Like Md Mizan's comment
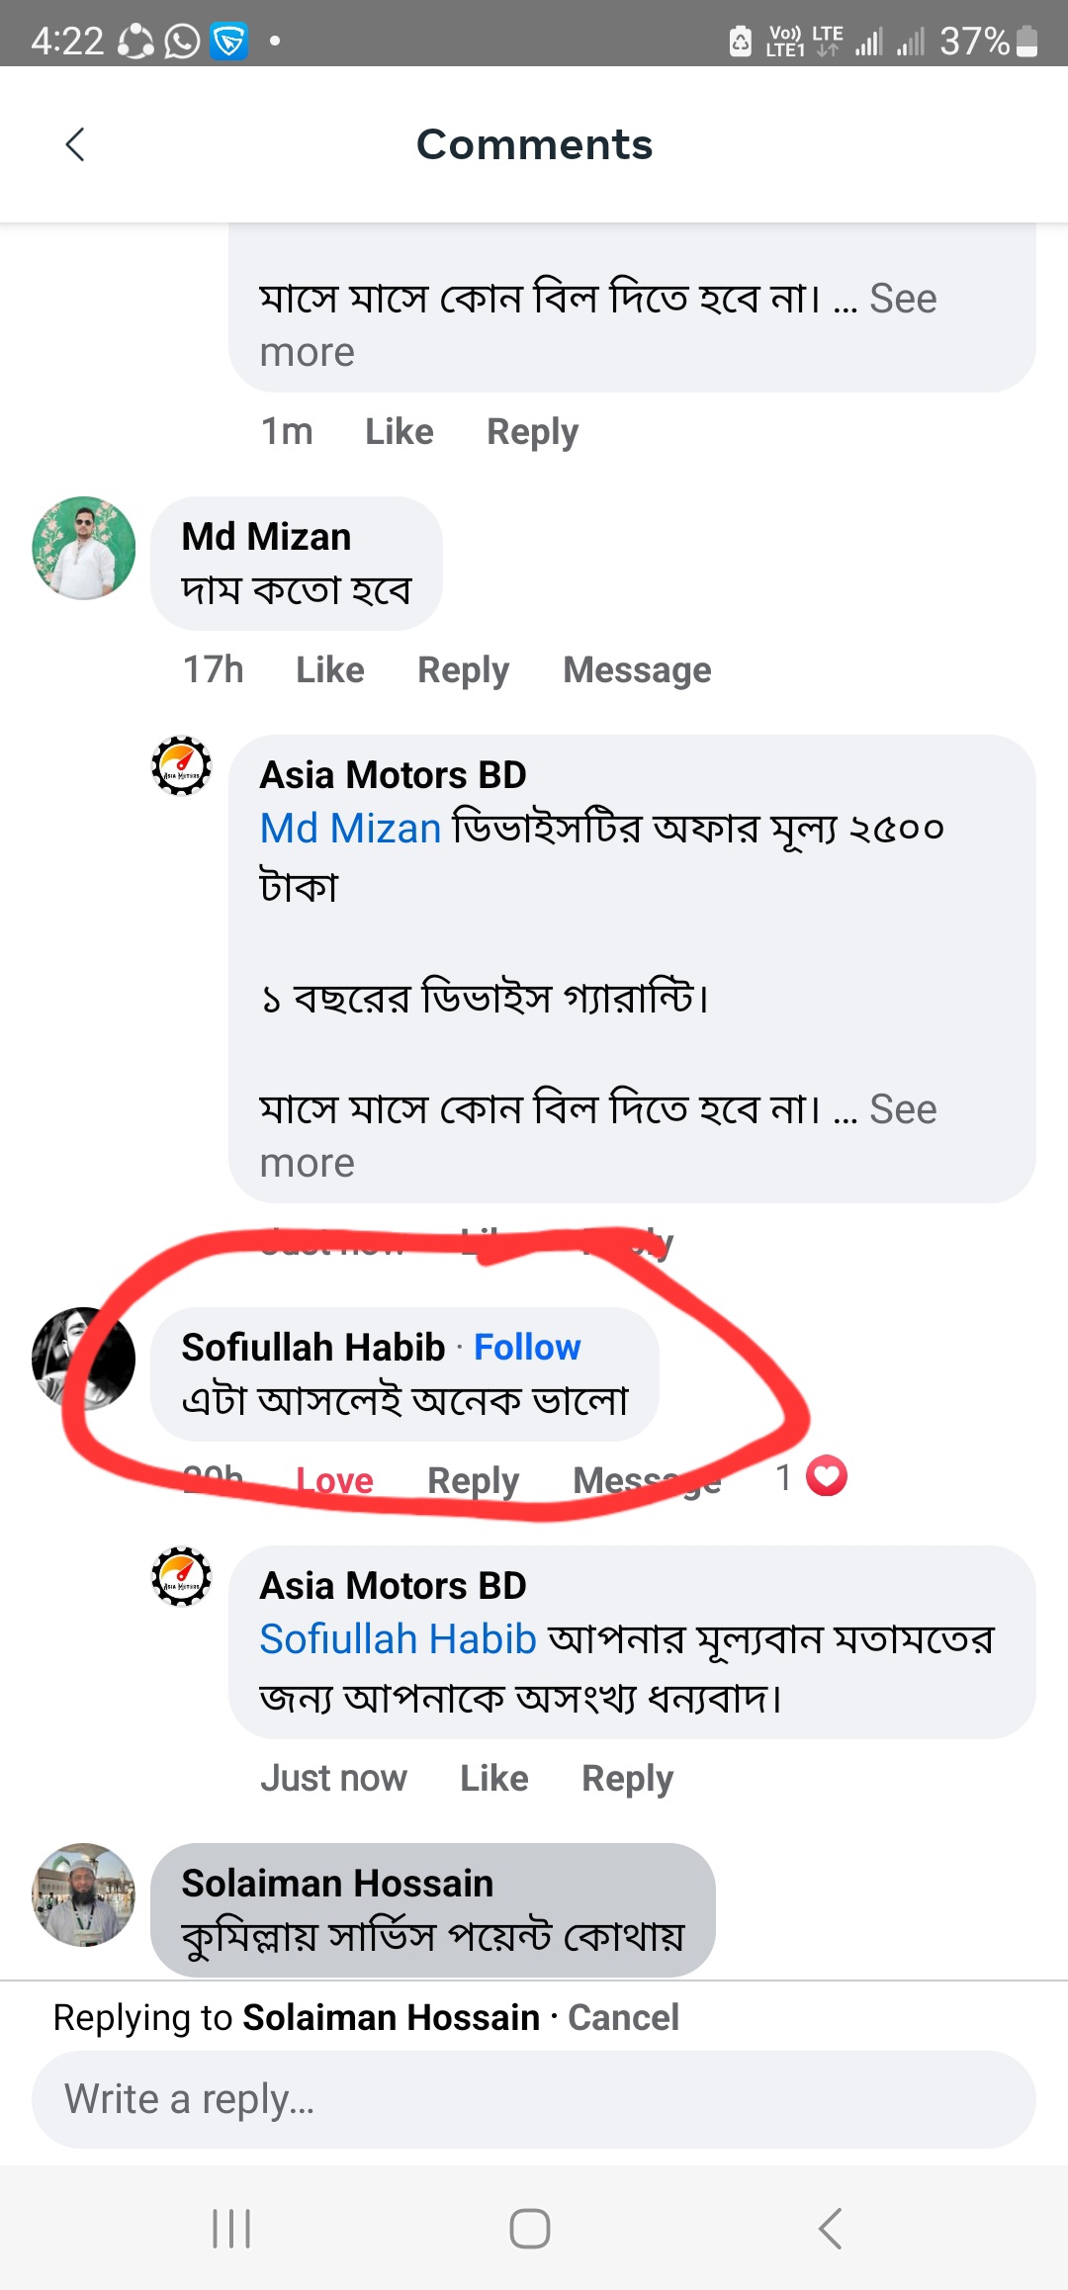The width and height of the screenshot is (1068, 2290). pyautogui.click(x=330, y=670)
